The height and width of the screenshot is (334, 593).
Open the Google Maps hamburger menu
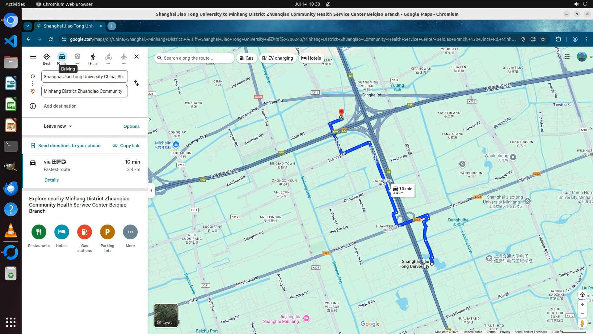(33, 57)
